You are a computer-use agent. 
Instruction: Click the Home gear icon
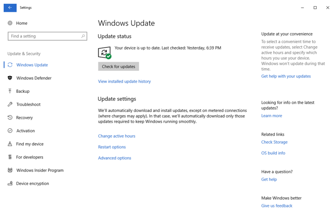10,23
